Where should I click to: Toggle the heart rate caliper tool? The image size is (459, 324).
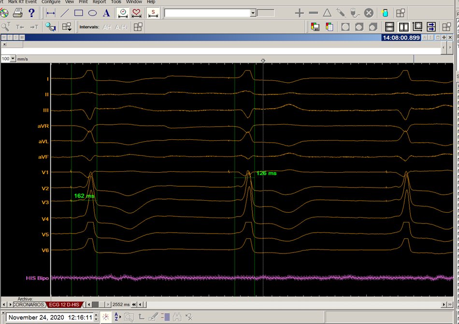click(136, 13)
